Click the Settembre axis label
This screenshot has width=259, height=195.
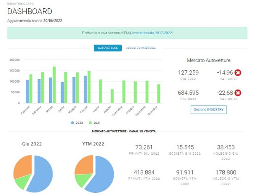tap(117, 111)
